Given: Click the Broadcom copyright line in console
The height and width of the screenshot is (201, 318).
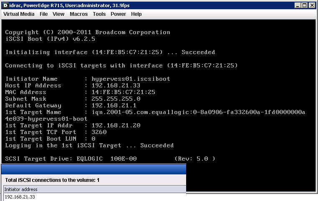Looking at the screenshot, I should pyautogui.click(x=88, y=32).
